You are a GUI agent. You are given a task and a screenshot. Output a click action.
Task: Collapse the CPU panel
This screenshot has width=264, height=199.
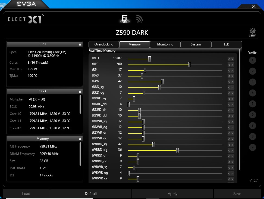tap(80, 44)
